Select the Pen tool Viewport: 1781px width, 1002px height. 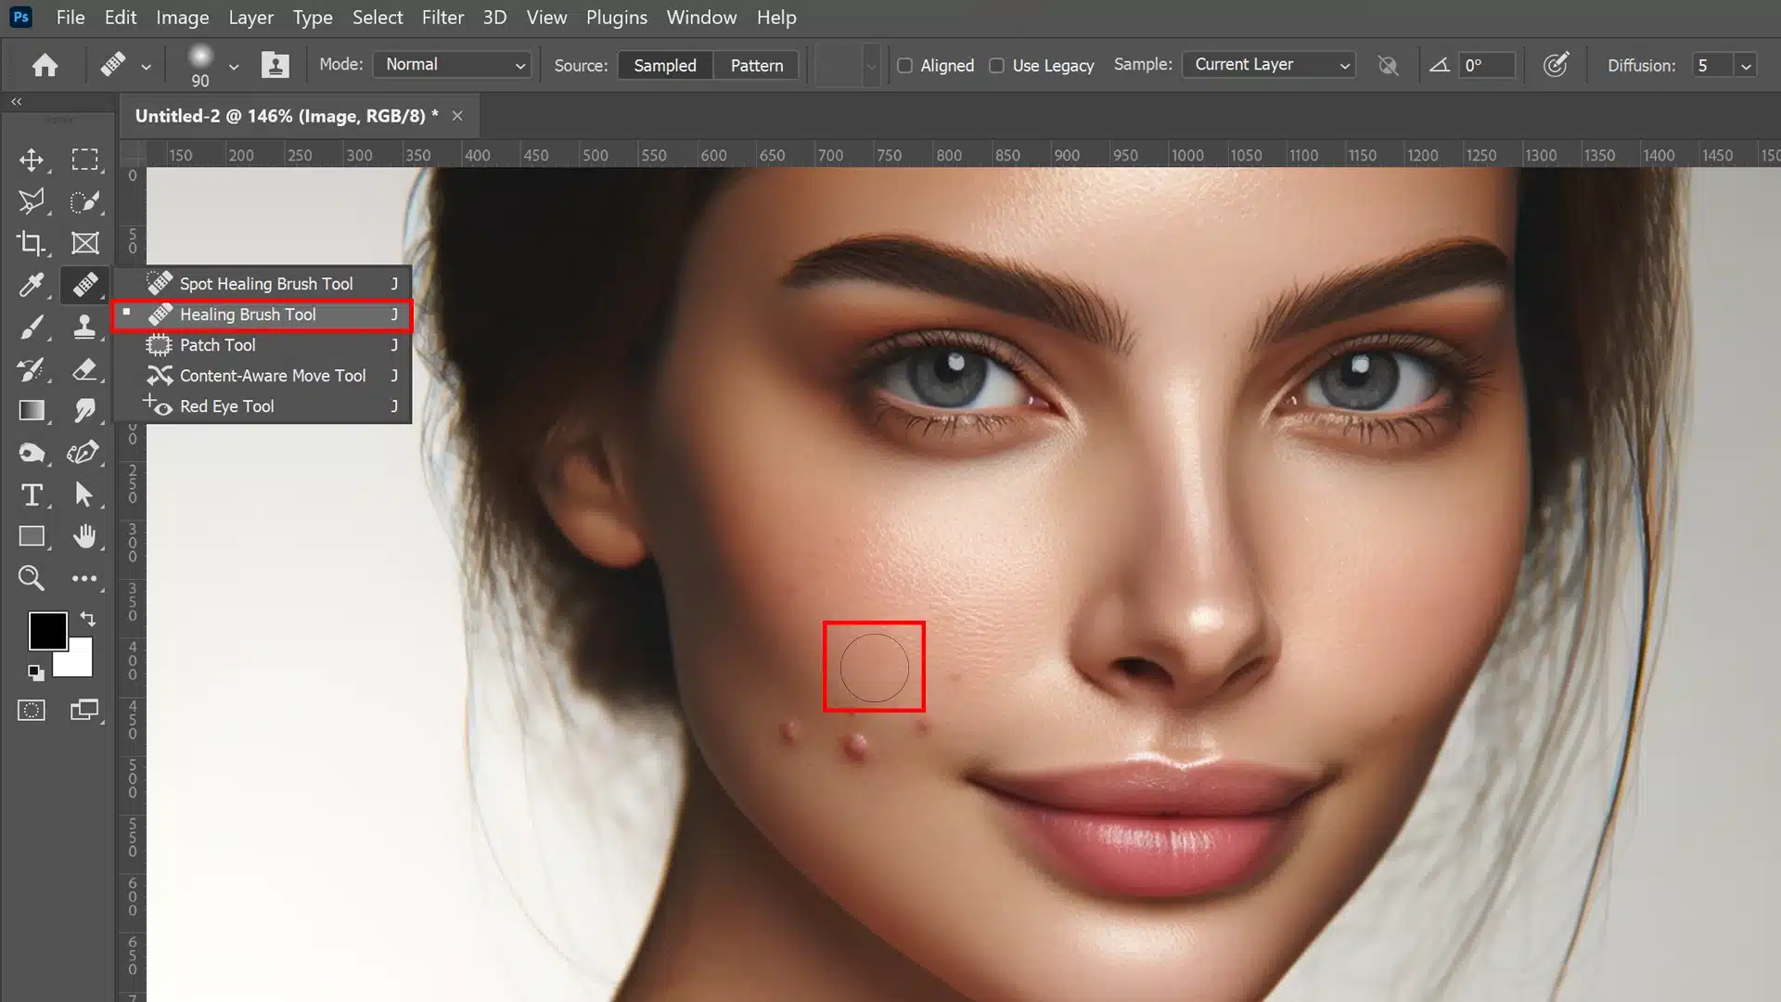tap(84, 453)
